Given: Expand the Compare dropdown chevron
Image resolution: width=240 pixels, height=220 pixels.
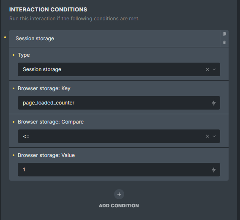Looking at the screenshot, I should pos(214,136).
